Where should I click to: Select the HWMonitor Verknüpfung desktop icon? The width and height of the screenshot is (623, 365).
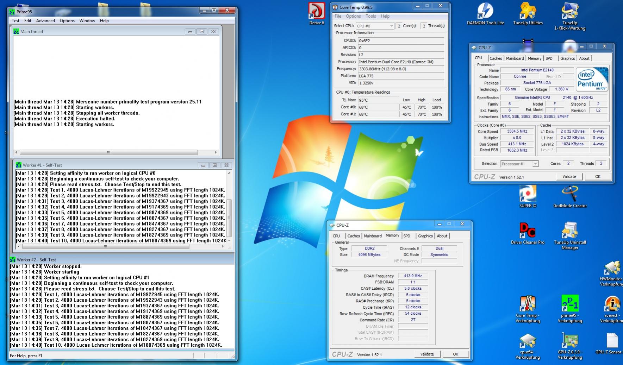pyautogui.click(x=611, y=273)
